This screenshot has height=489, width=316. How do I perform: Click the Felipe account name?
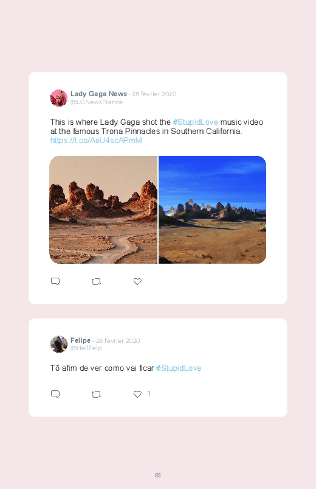[80, 340]
